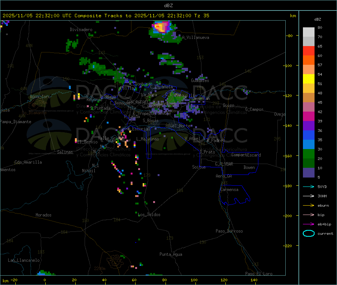Viewport: 337px width, 285px height.
Task: Click the echo cluster at bottom-left map edge
Action: click(46, 273)
